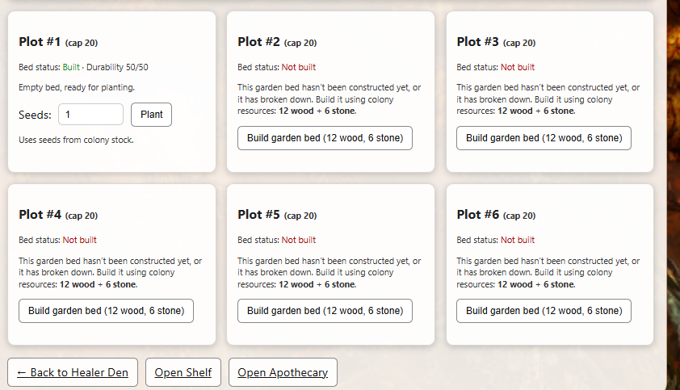
Task: Click the 'Seeds:' label
Action: [x=35, y=115]
